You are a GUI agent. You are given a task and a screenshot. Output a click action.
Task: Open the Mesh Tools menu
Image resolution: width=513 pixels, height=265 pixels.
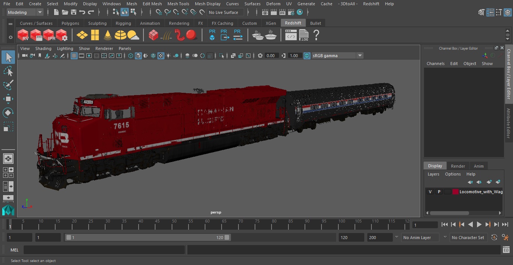[178, 4]
